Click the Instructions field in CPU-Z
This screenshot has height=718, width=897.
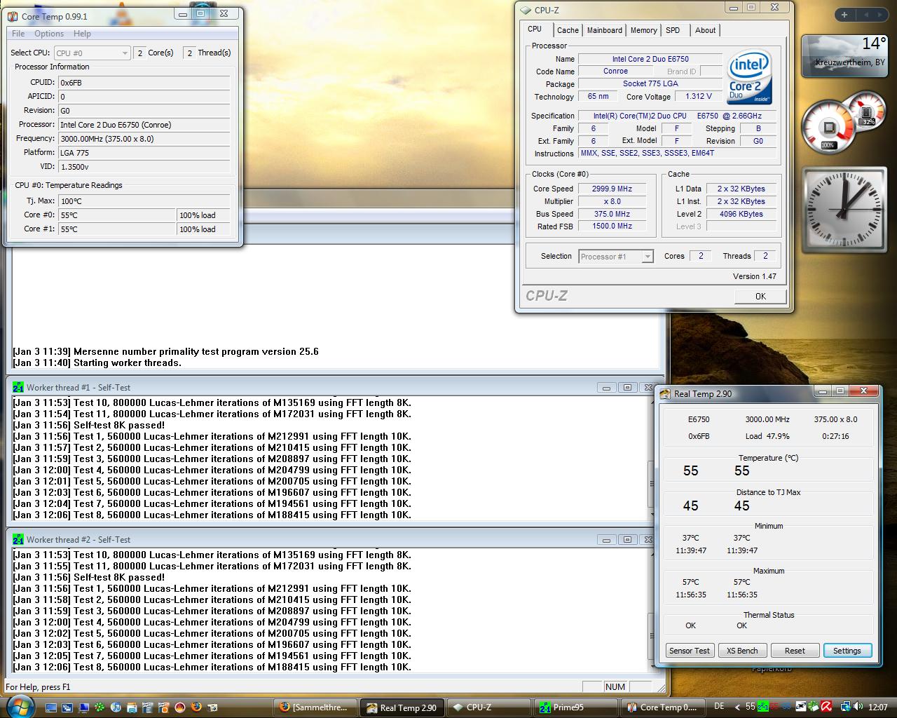[677, 153]
